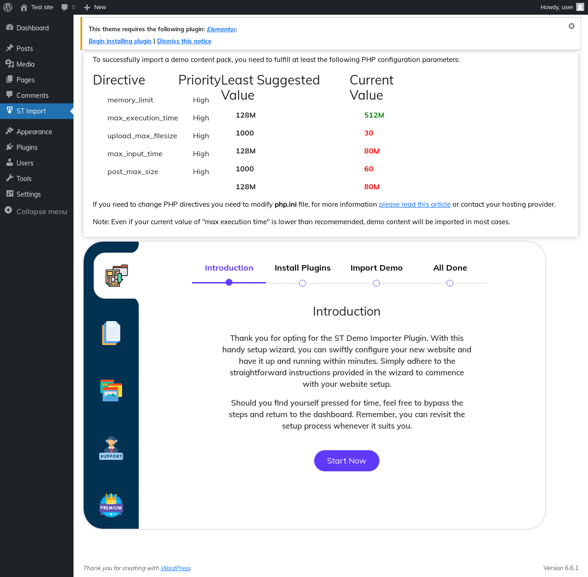The width and height of the screenshot is (588, 577).
Task: Open the Support agent icon
Action: coord(111,448)
